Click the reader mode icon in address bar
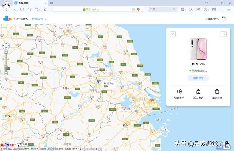This screenshot has height=151, width=234. click(133, 9)
